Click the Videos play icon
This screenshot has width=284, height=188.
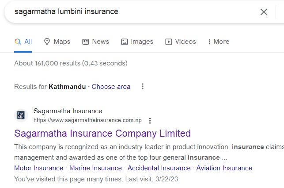click(x=169, y=42)
